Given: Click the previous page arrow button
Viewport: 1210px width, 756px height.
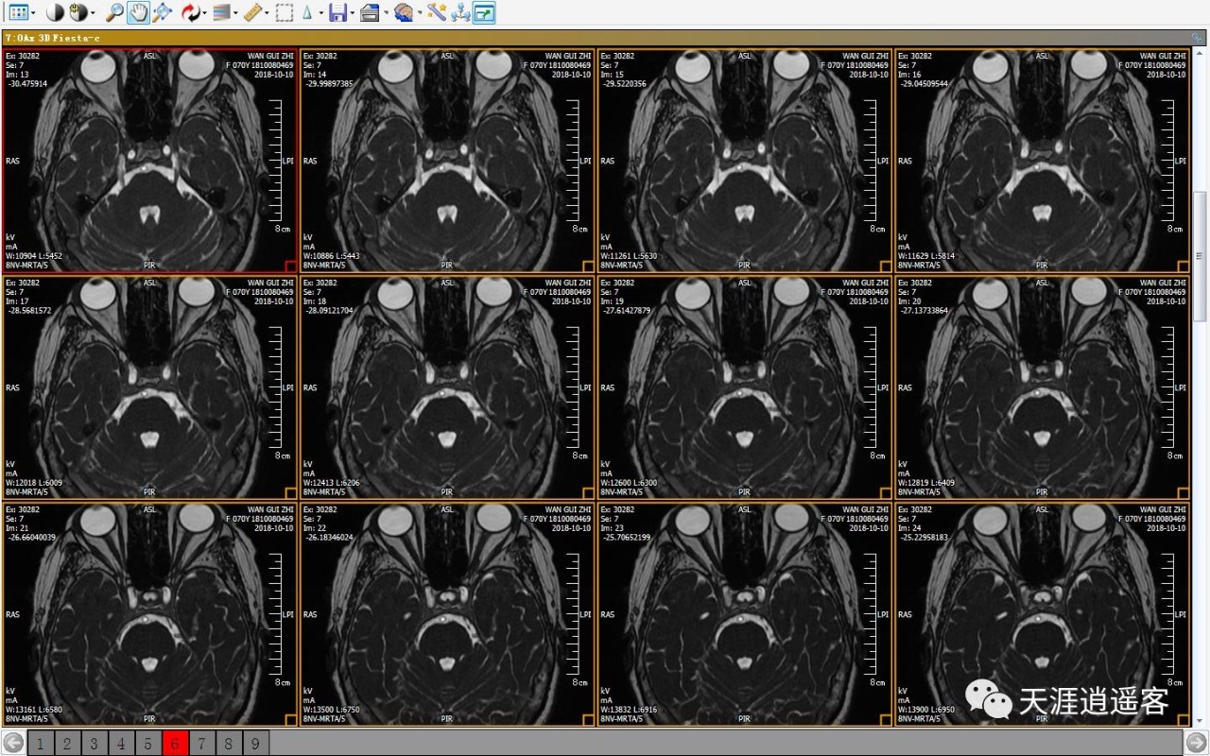Looking at the screenshot, I should tap(13, 743).
